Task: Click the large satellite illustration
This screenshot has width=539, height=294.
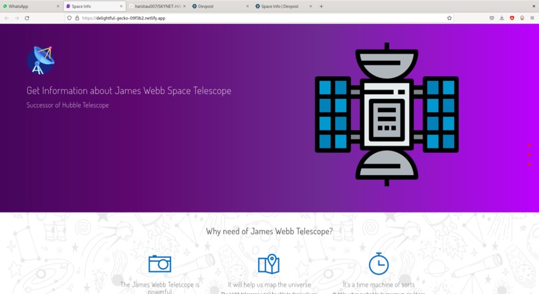Action: pos(387,114)
